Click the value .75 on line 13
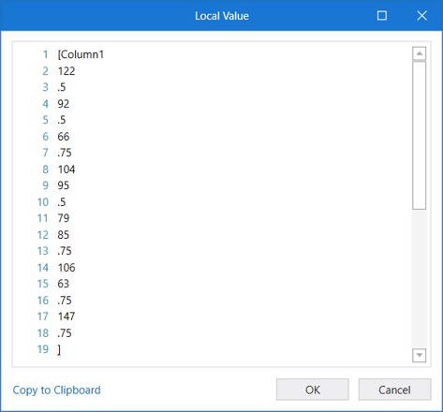Screen dimensions: 443x412 coord(65,251)
